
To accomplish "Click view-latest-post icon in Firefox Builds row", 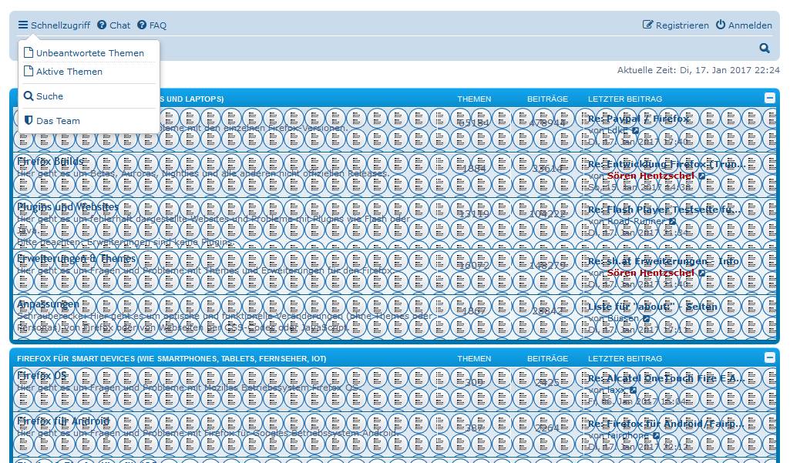I will [702, 176].
